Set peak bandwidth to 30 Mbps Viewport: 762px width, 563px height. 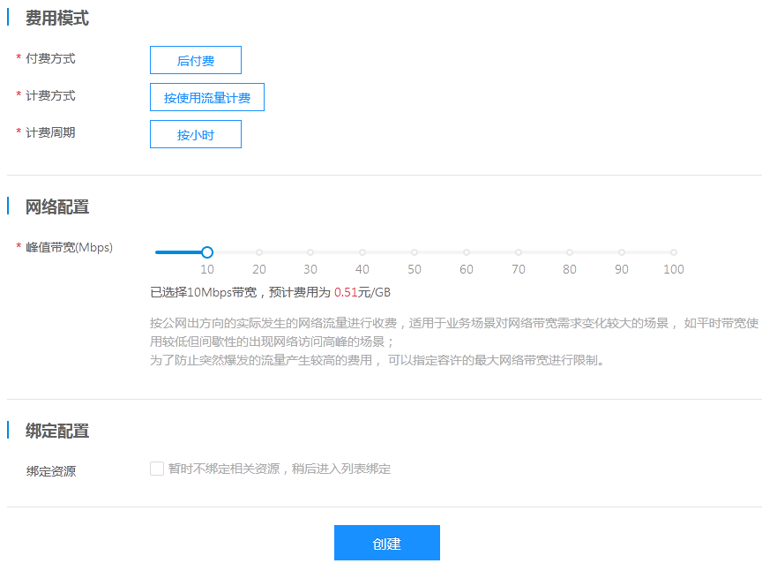pyautogui.click(x=310, y=251)
